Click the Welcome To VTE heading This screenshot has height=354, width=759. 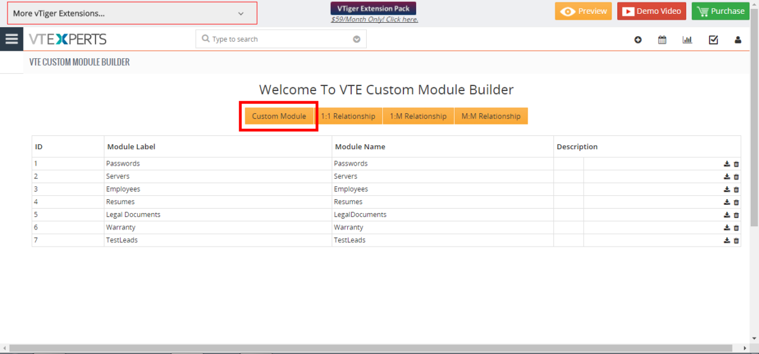pyautogui.click(x=386, y=90)
